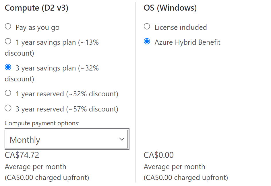271x186 pixels.
Task: Choose the 1 year savings plan option
Action: pyautogui.click(x=8, y=42)
